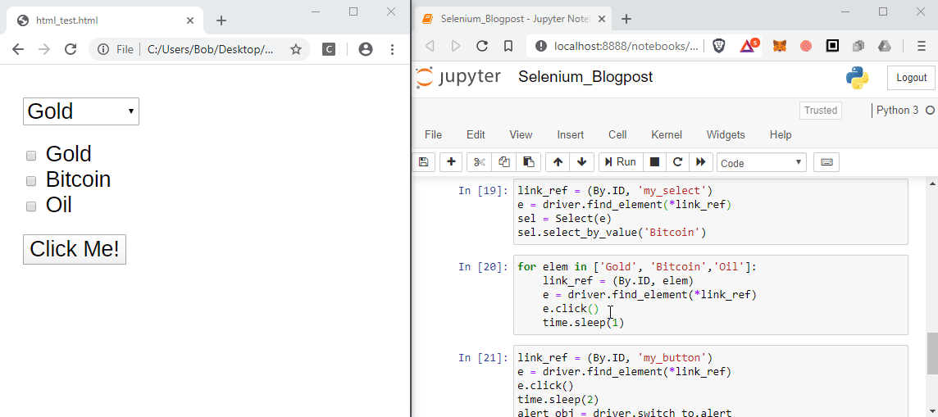Open the Brave Rewards triangle icon

[749, 45]
